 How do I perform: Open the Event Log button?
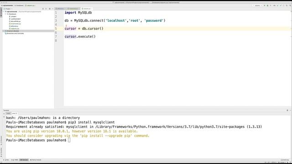point(285,160)
